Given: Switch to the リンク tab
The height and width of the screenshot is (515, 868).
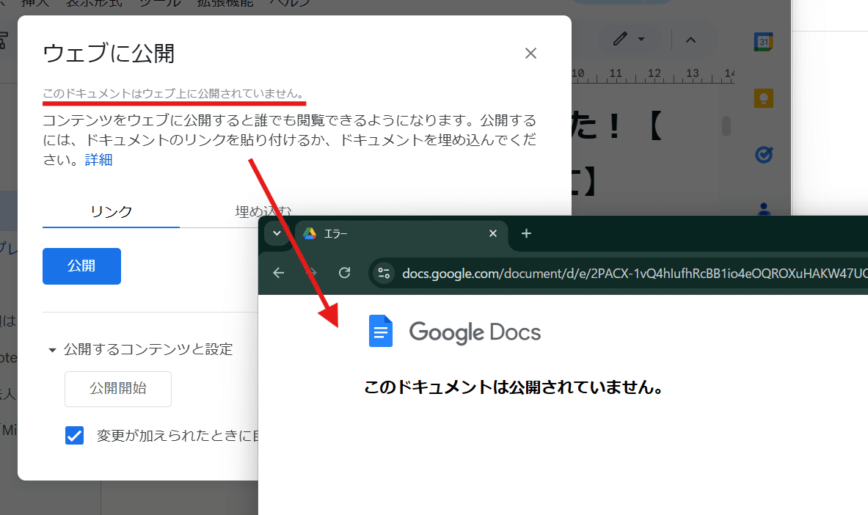Looking at the screenshot, I should click(x=112, y=211).
